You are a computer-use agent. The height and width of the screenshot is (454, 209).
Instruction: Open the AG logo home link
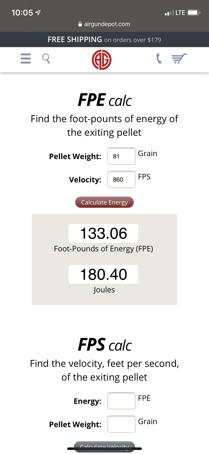102,60
